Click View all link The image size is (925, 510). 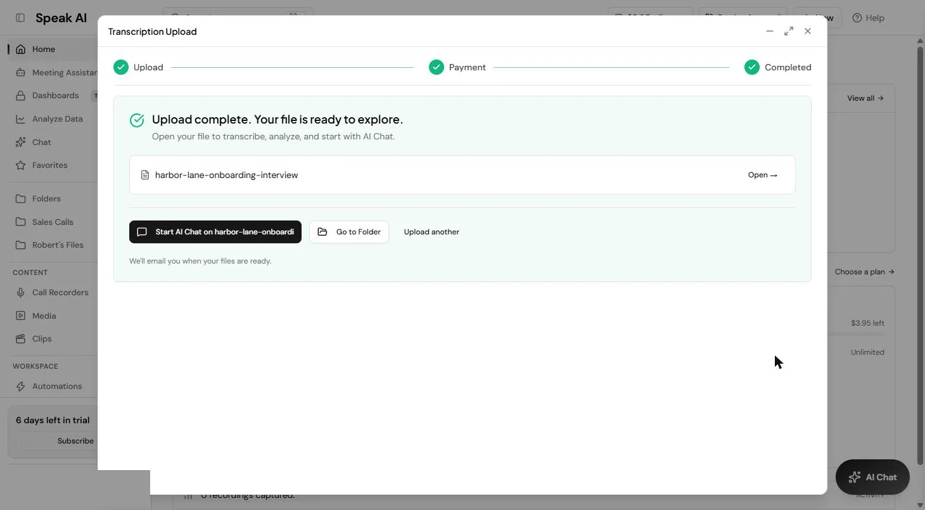tap(865, 98)
